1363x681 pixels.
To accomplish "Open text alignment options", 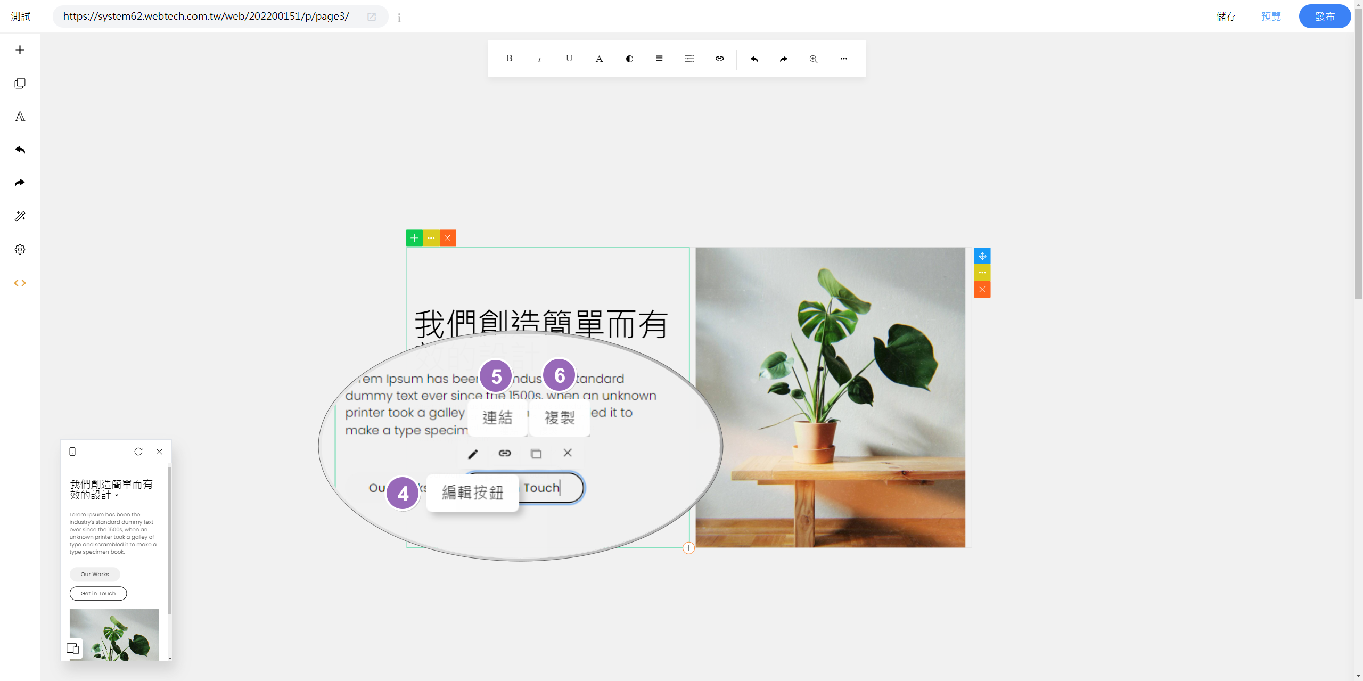I will (x=659, y=59).
